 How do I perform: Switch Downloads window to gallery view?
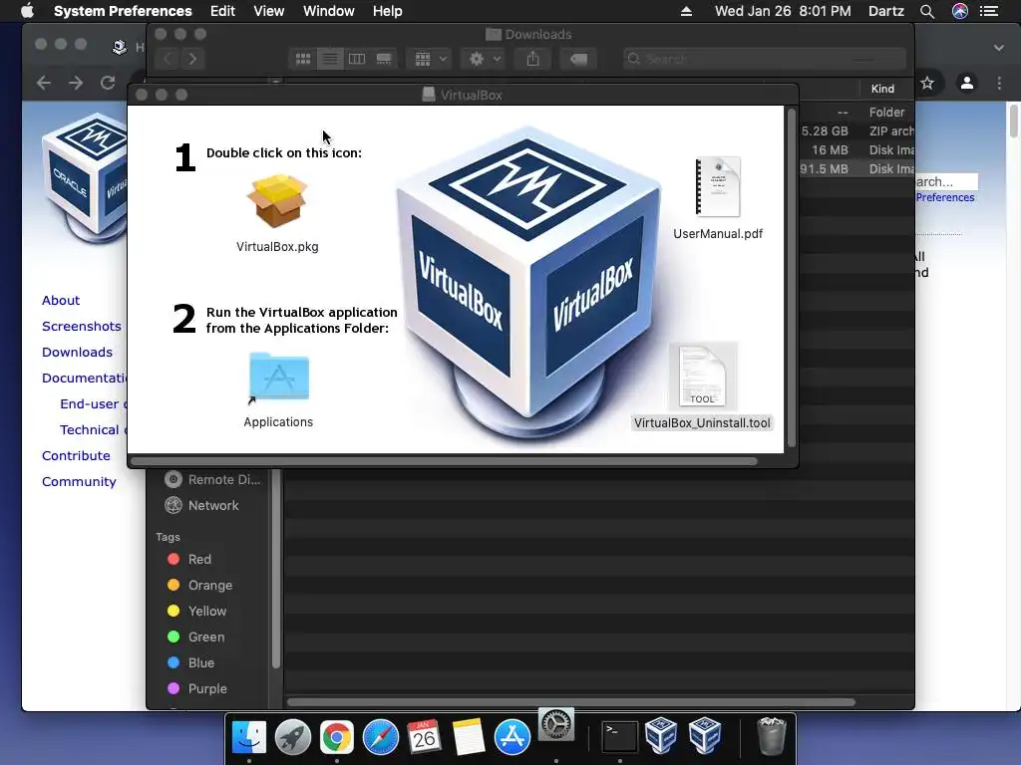[x=384, y=59]
